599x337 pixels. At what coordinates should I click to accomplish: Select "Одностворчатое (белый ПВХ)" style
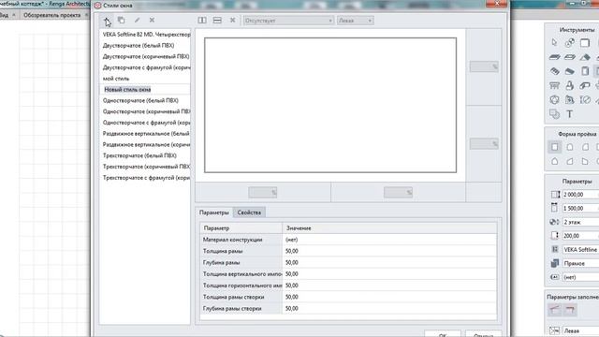point(145,100)
